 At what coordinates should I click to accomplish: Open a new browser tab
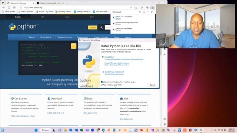(67, 3)
